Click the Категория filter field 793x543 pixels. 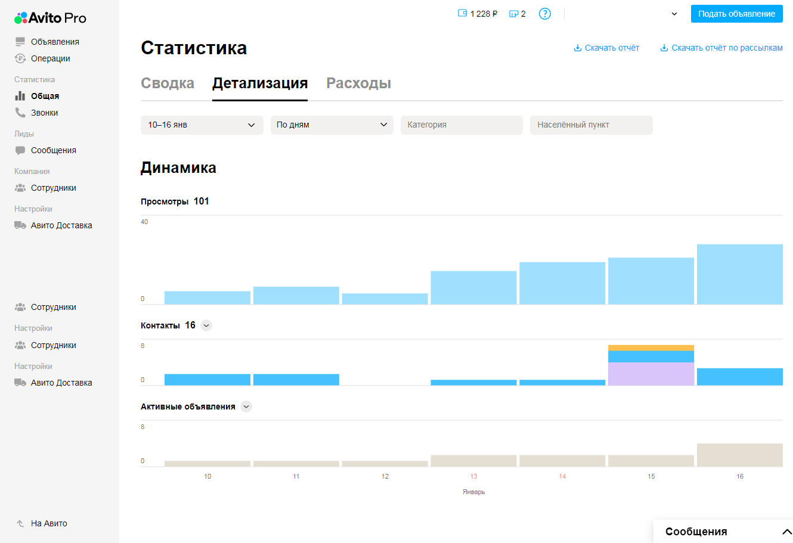[461, 125]
